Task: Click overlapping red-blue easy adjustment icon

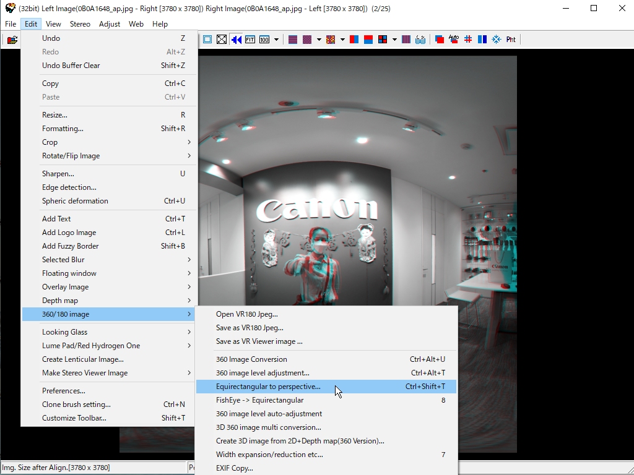Action: pyautogui.click(x=440, y=39)
